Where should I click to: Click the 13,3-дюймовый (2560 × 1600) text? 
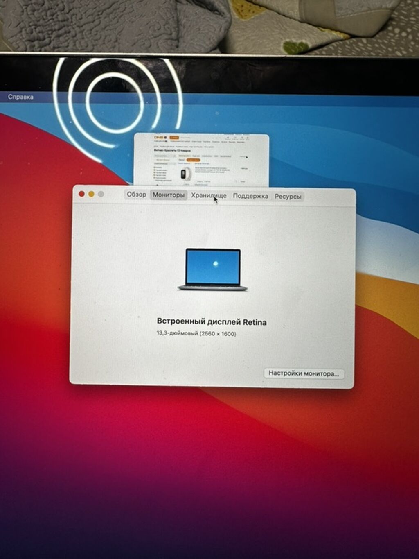point(196,333)
